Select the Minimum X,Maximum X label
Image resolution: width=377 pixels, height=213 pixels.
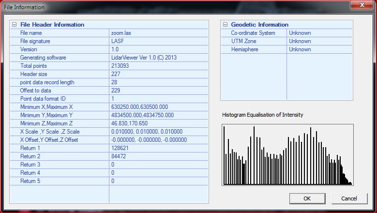click(x=46, y=107)
